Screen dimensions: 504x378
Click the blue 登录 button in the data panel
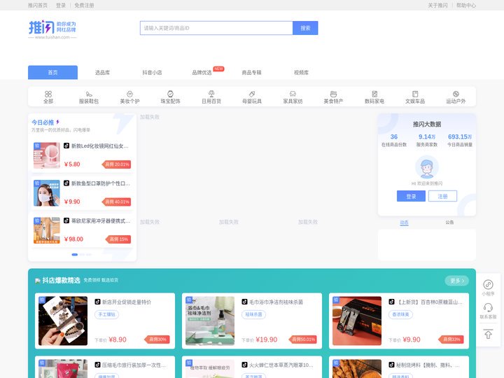[x=411, y=196]
